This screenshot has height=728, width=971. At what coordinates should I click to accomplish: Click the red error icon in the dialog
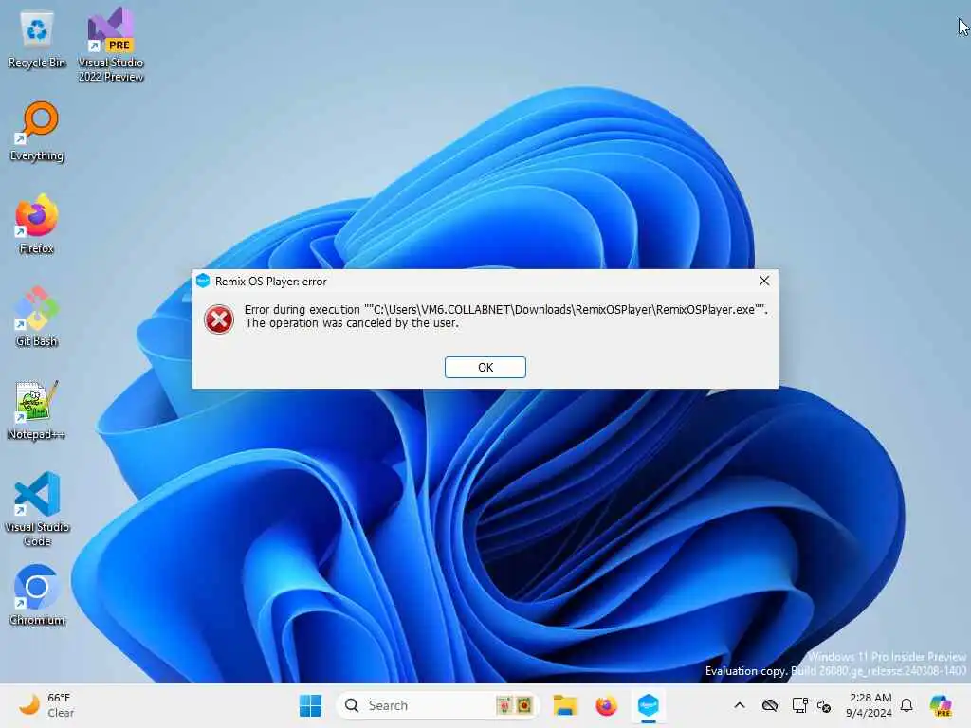219,319
